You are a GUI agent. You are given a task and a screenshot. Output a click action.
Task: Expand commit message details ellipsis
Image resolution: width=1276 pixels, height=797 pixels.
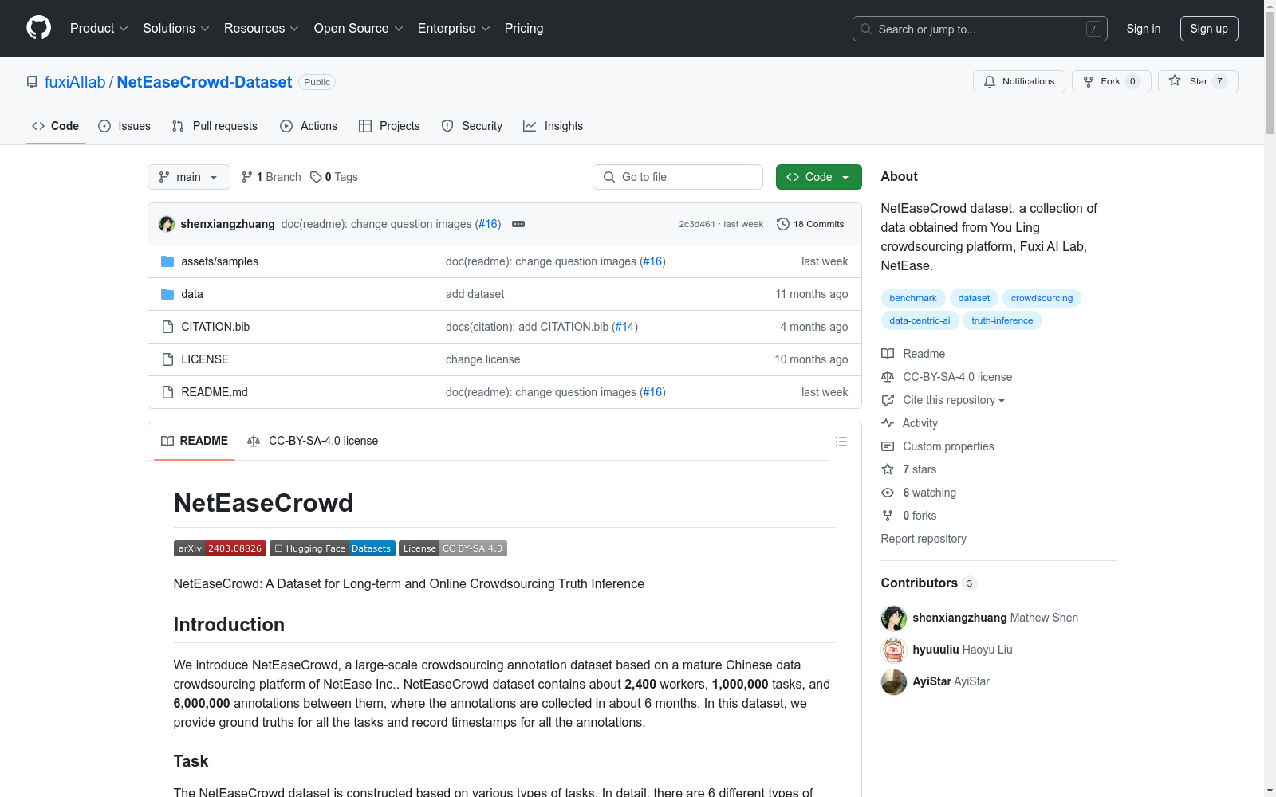(518, 224)
